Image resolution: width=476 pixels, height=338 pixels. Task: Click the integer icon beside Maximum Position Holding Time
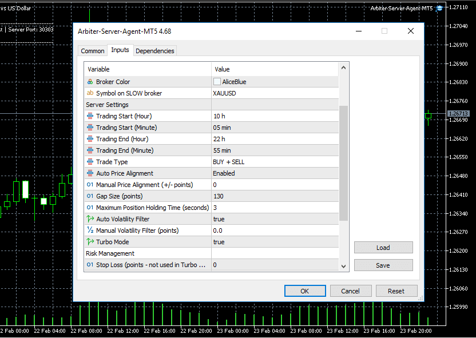pos(90,208)
